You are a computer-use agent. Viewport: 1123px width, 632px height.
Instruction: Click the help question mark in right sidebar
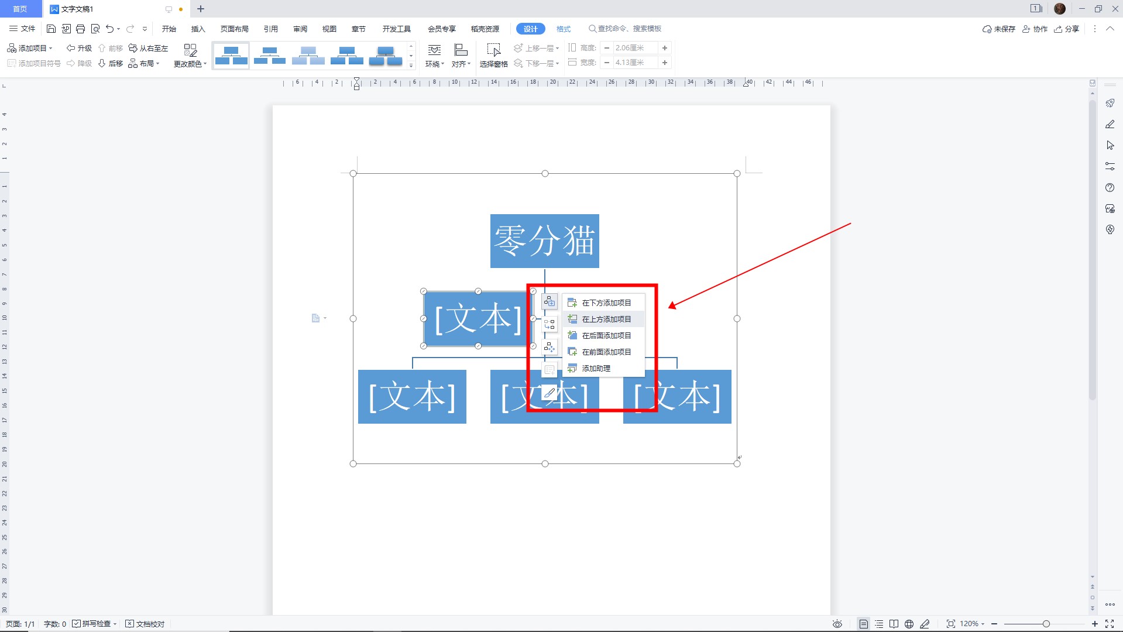1110,188
